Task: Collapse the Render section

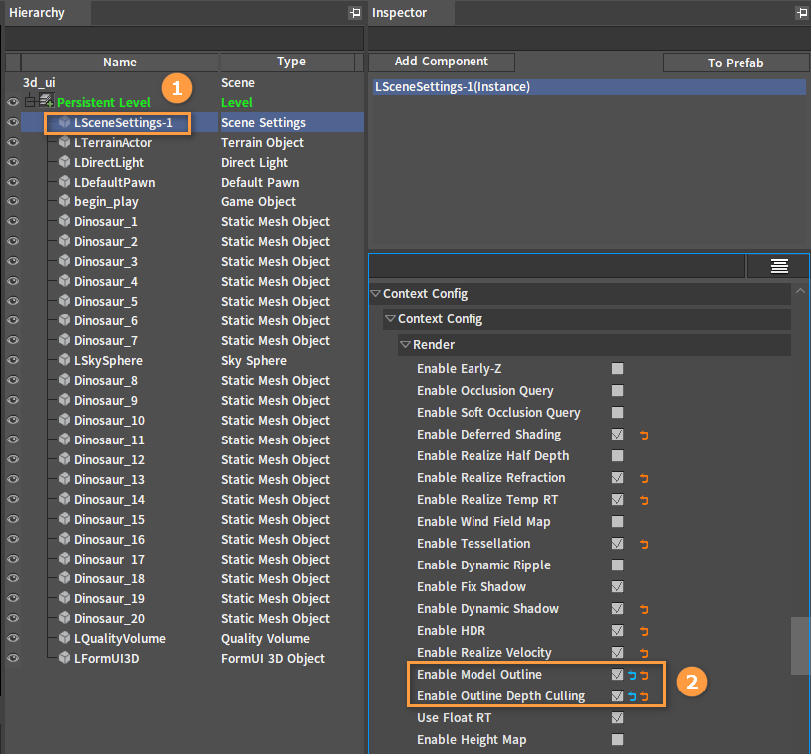Action: point(405,345)
